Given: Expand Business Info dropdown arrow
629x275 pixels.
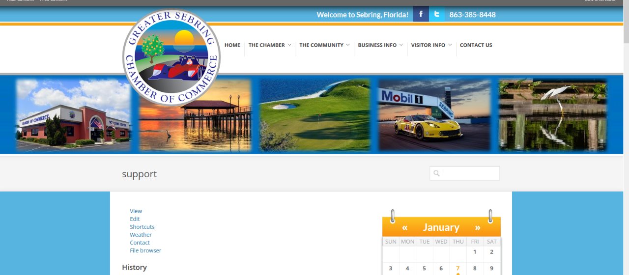Looking at the screenshot, I should tap(401, 45).
